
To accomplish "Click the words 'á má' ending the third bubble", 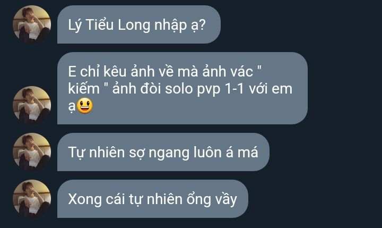I will 242,153.
